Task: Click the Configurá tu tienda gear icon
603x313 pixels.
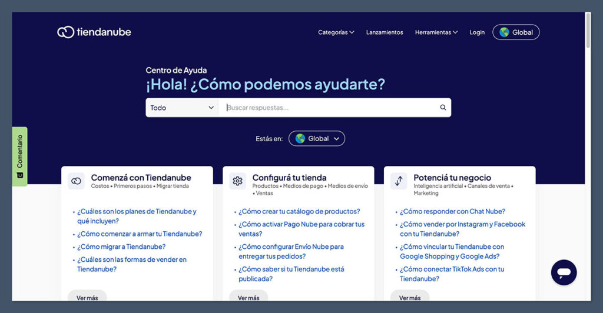Action: click(237, 181)
